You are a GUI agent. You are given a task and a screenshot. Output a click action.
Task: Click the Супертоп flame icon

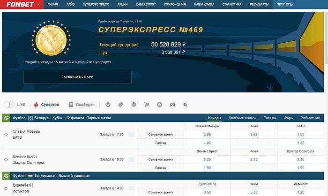point(36,105)
